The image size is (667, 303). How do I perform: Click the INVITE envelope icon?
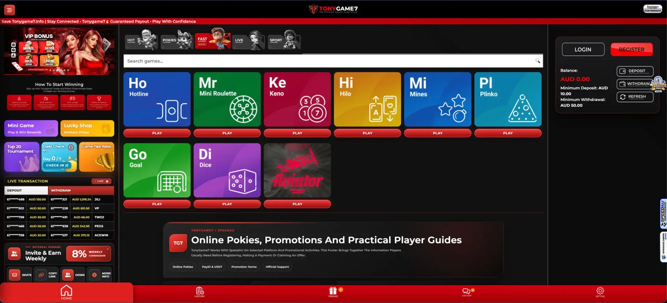coord(15,275)
